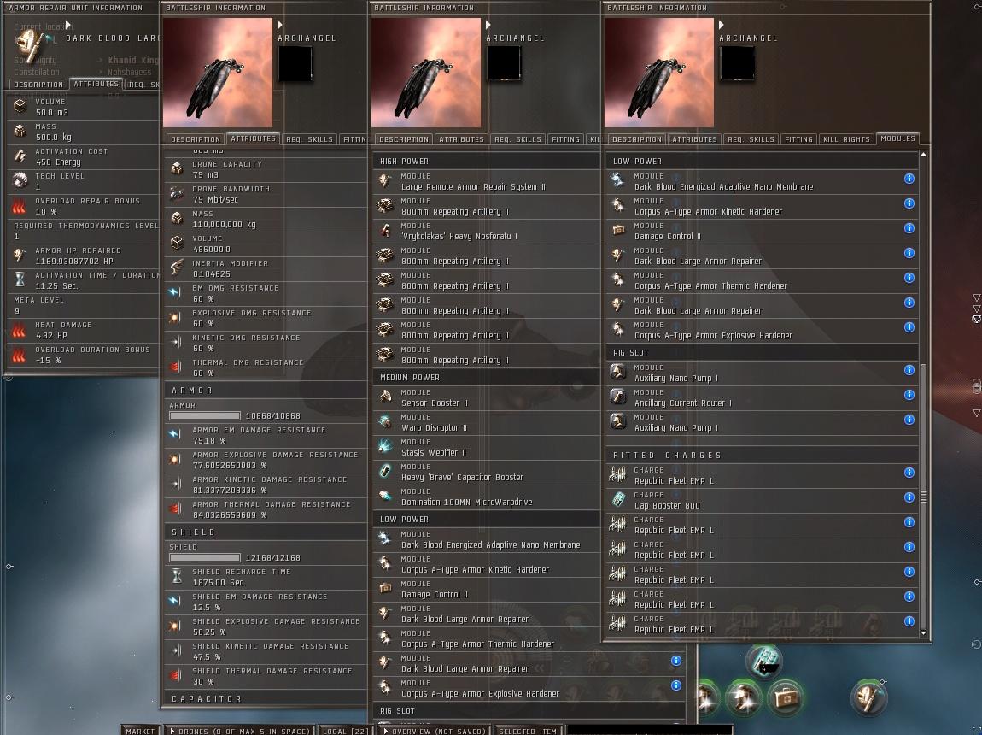This screenshot has height=735, width=982.
Task: Open Req. Skills tab in window with Modules tab
Action: [751, 139]
